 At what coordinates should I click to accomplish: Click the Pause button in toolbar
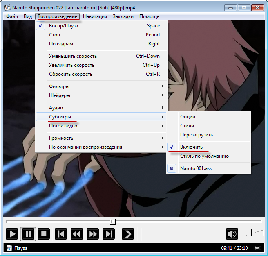[28, 234]
